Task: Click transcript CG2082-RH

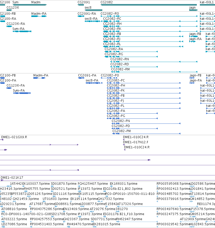Action: pos(112,24)
